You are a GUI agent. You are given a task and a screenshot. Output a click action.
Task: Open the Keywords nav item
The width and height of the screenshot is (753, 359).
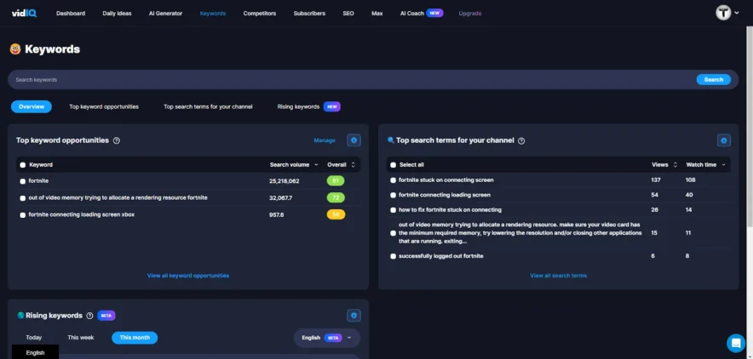[213, 14]
